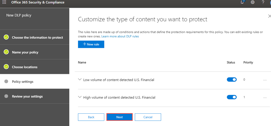
Task: Open more options for High volume rule
Action: tap(265, 98)
